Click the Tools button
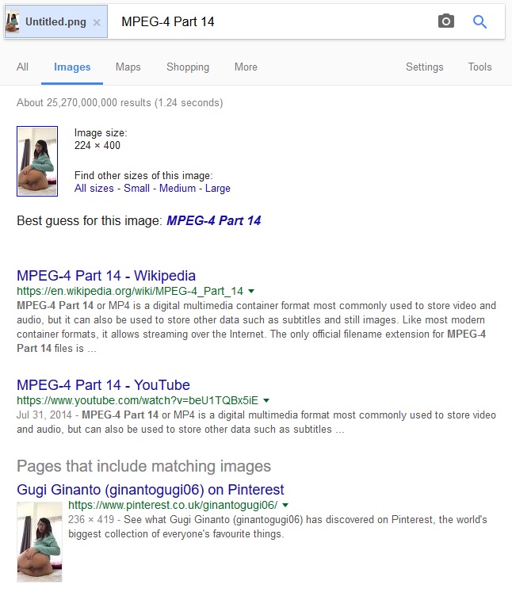Viewport: 512px width, 600px height. [480, 67]
